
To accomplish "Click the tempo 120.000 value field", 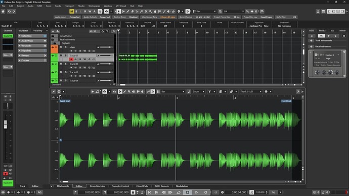I will click(x=260, y=192).
